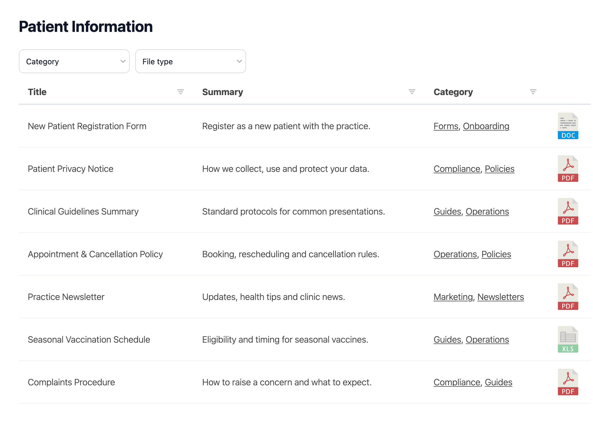Click the Summary column header
Screen dimensions: 593x438
point(223,92)
